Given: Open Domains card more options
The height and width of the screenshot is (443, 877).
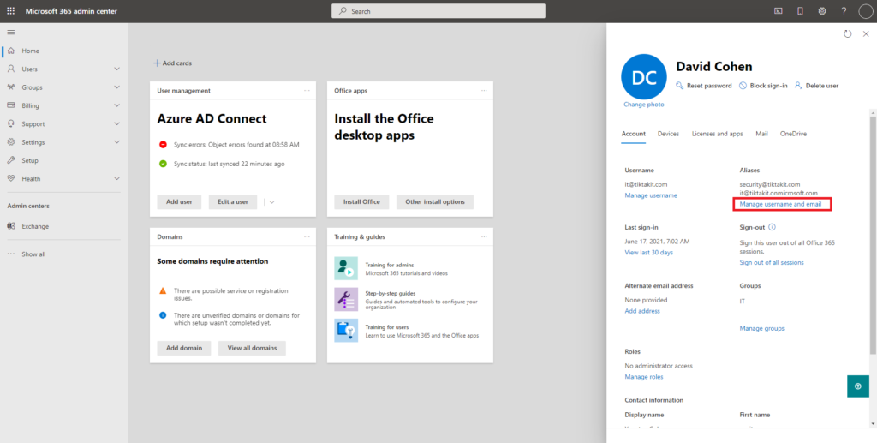Looking at the screenshot, I should point(307,236).
